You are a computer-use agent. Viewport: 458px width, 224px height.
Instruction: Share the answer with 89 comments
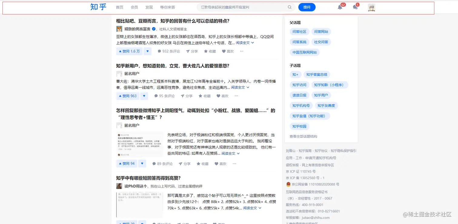tap(184, 164)
